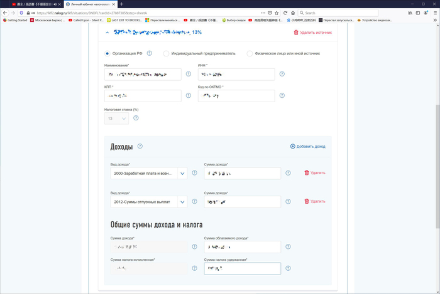
Task: Open help icon next to Доходы heading
Action: [140, 146]
